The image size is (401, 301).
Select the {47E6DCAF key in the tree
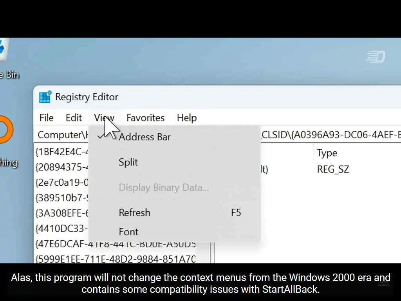pyautogui.click(x=116, y=244)
